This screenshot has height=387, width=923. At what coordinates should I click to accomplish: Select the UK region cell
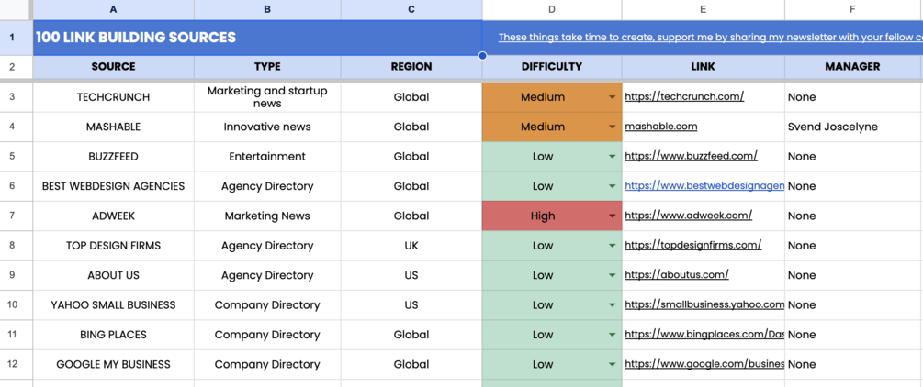pos(411,246)
